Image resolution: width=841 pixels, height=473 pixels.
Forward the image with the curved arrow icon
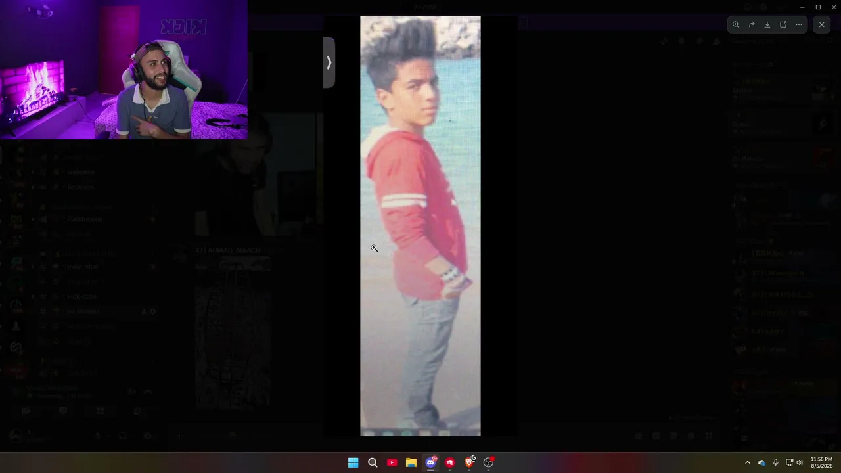pyautogui.click(x=752, y=25)
